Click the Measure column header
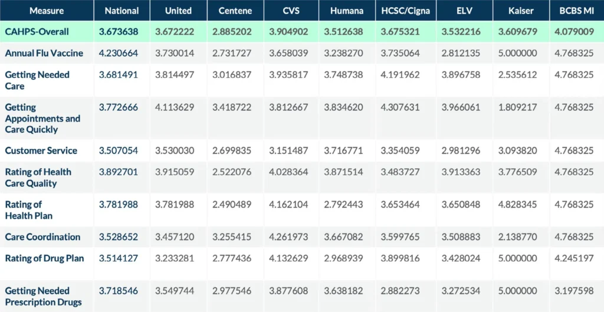 coord(47,11)
